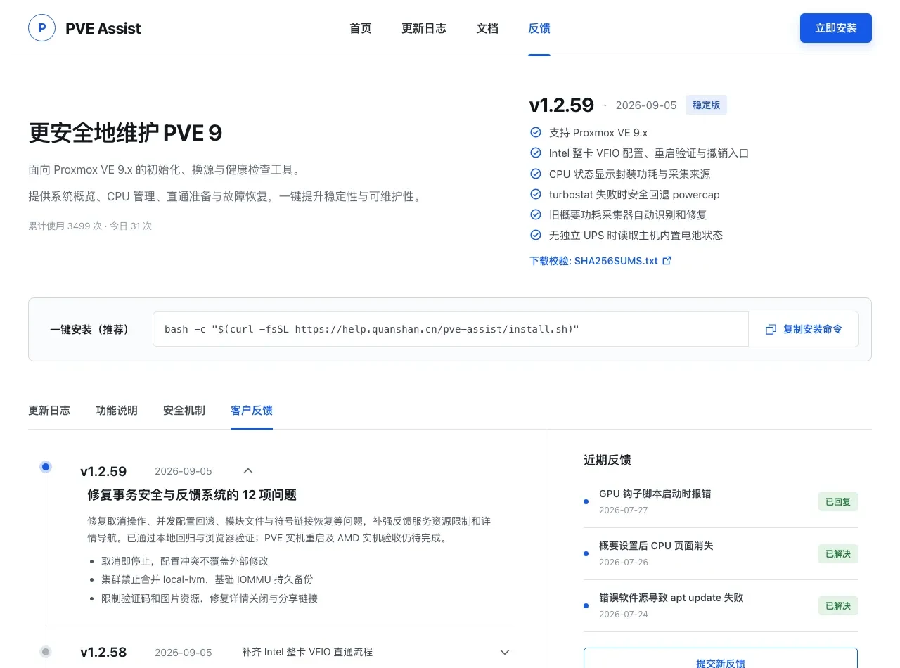Open 下载校验: SHA256SUMS.txt link
Image resolution: width=900 pixels, height=668 pixels.
point(600,261)
